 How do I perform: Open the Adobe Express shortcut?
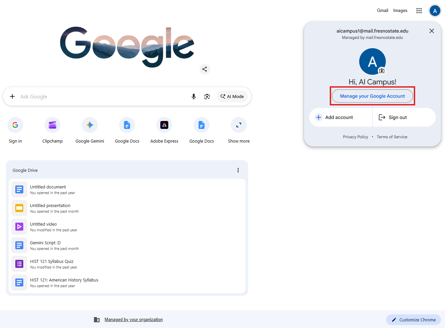click(x=164, y=130)
